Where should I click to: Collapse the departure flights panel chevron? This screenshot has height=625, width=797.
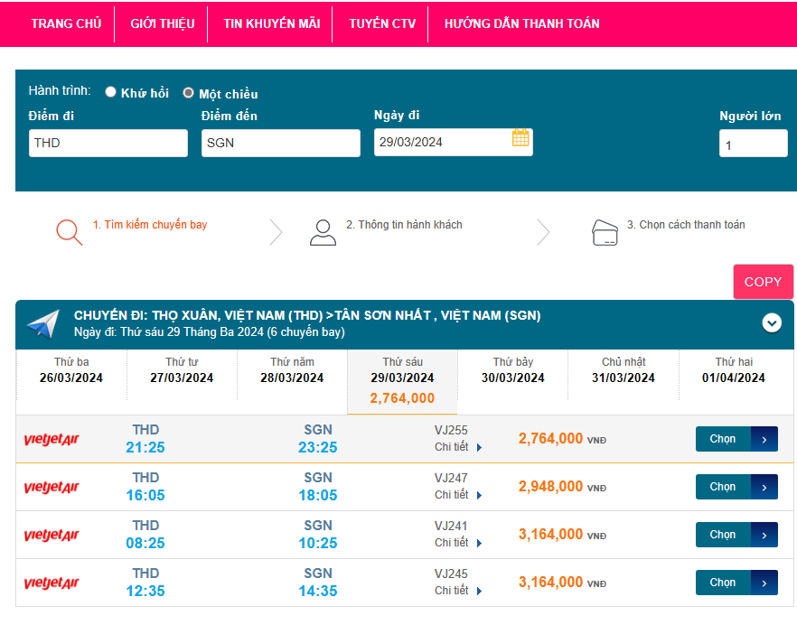[x=772, y=322]
